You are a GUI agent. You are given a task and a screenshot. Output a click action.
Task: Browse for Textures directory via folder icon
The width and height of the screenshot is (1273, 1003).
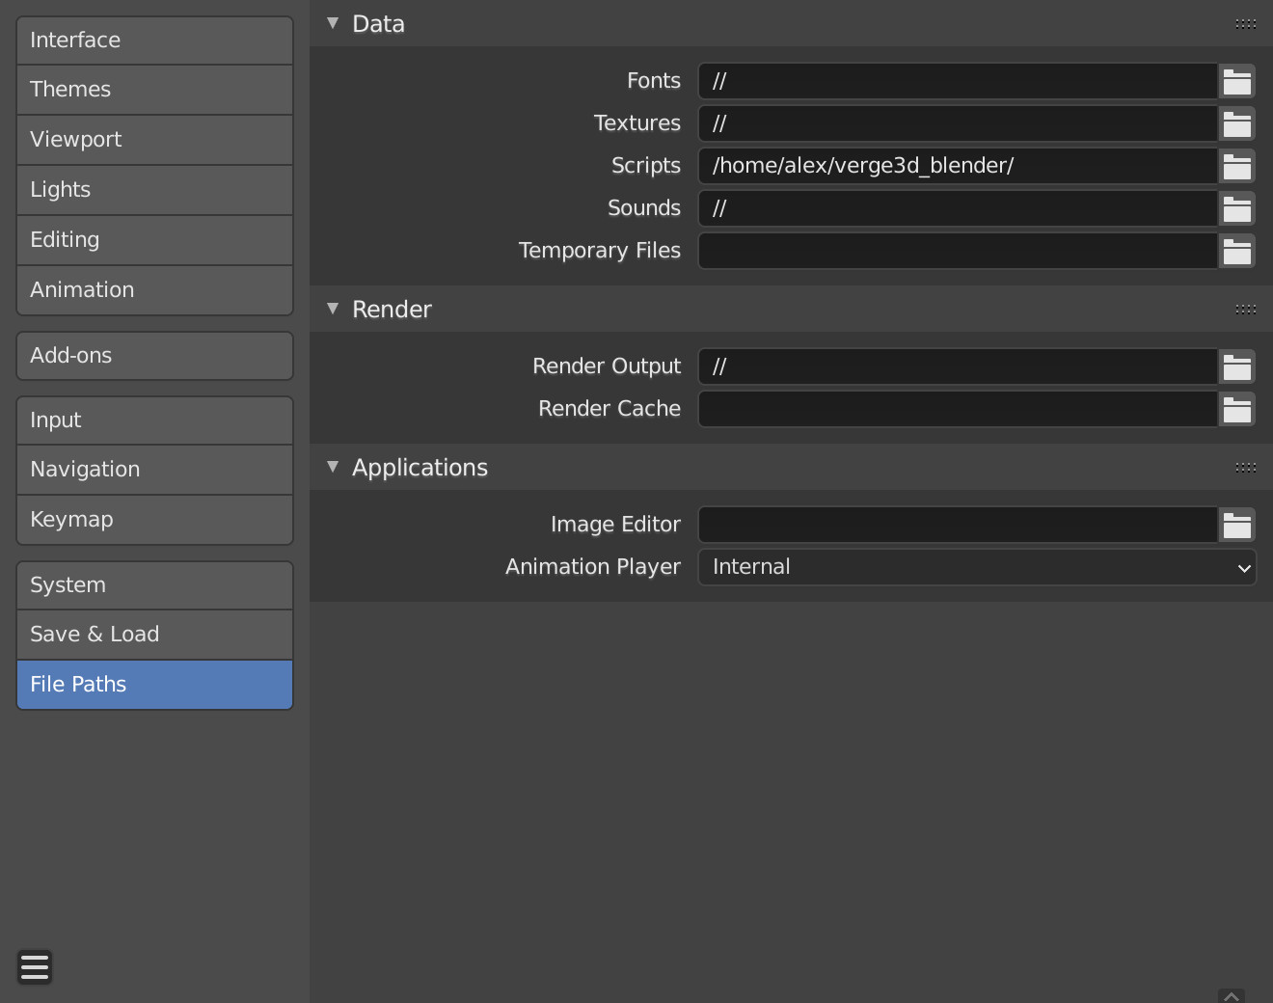click(x=1236, y=123)
